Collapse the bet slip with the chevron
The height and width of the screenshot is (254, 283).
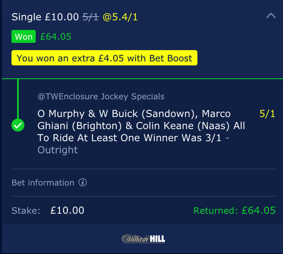pyautogui.click(x=271, y=16)
